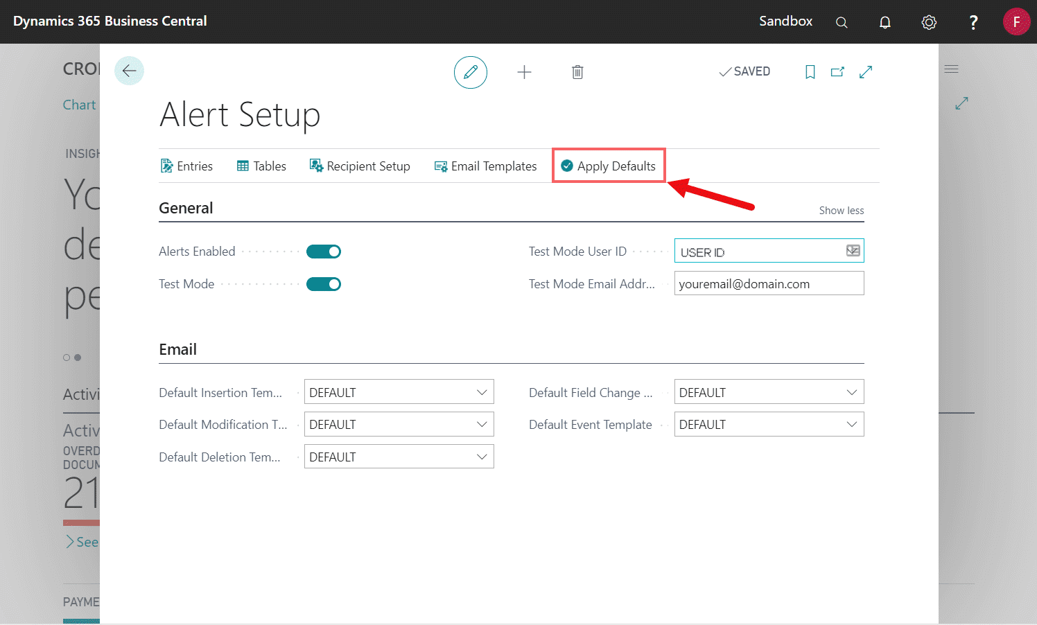Click the Apply Defaults action

(x=608, y=166)
